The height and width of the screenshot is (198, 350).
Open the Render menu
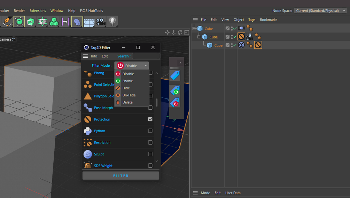[19, 10]
